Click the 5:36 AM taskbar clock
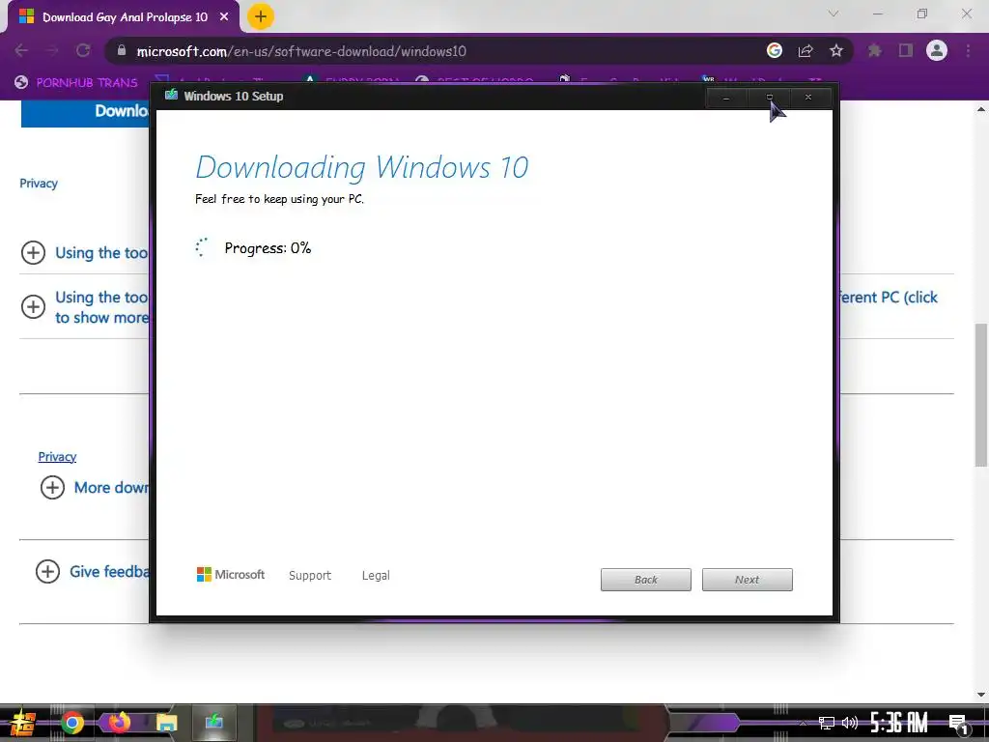The width and height of the screenshot is (989, 742). tap(899, 723)
